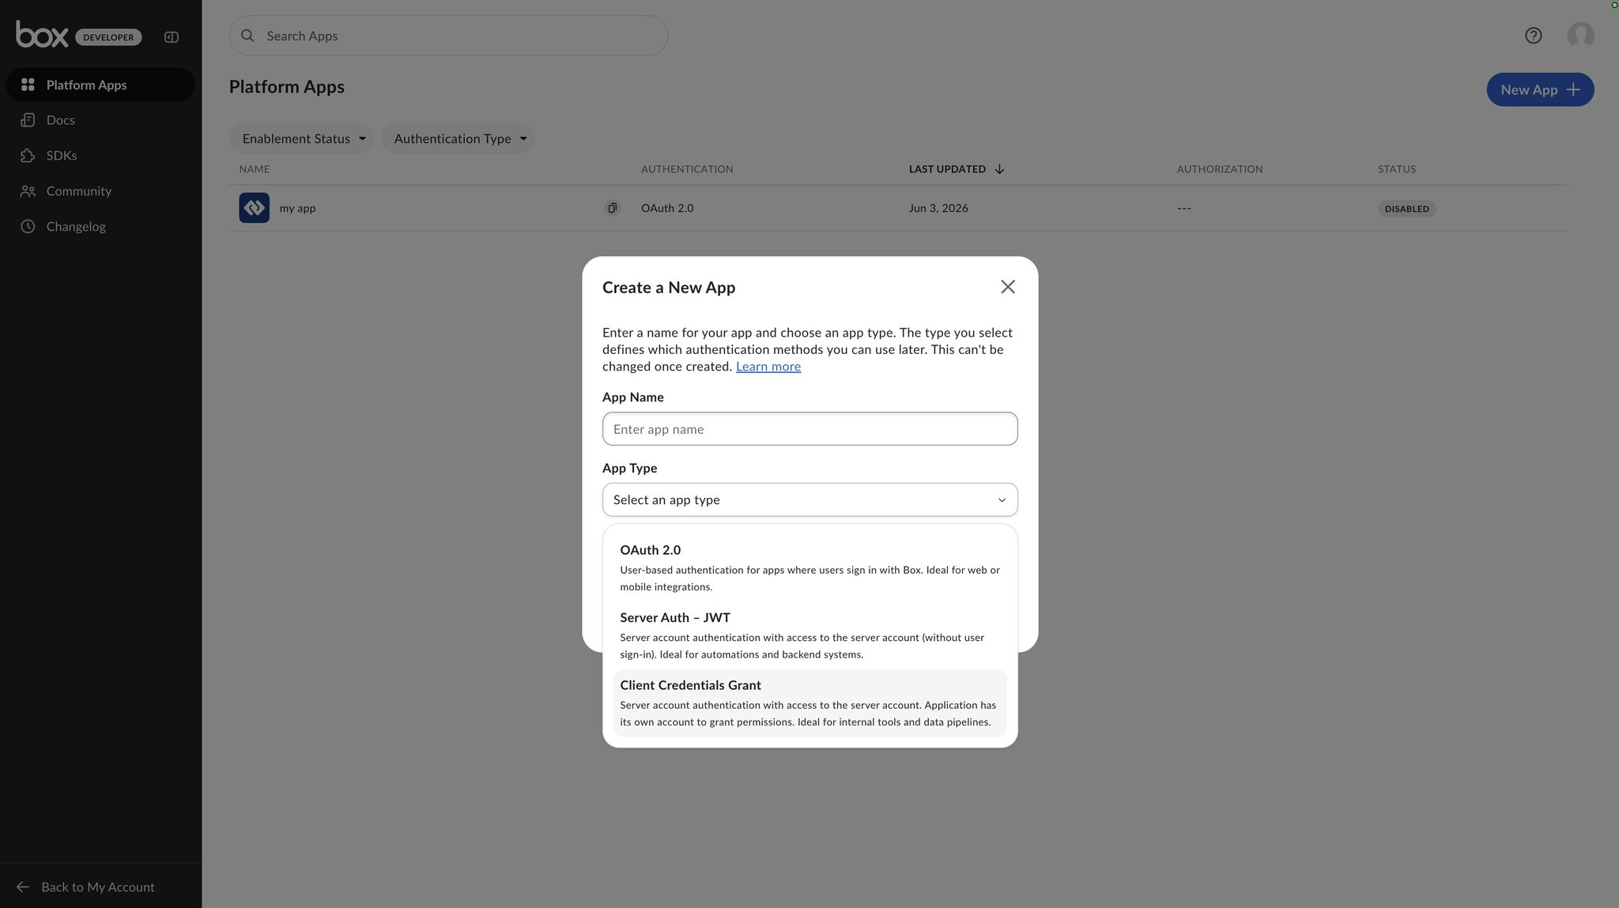Choose OAuth 2.0 app type option
The width and height of the screenshot is (1619, 908).
(809, 567)
